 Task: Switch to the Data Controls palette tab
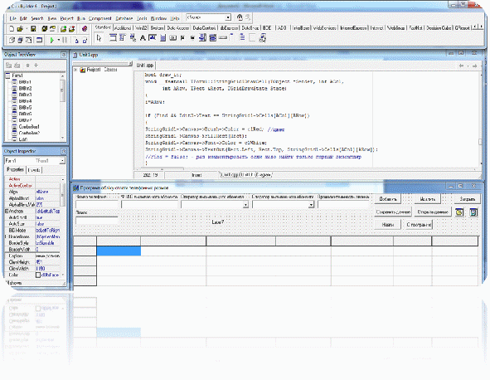click(x=204, y=28)
